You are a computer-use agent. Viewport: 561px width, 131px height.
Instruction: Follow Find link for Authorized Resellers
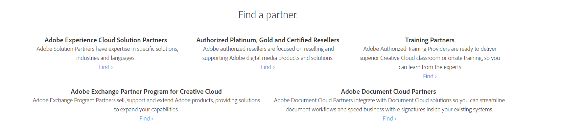point(268,67)
